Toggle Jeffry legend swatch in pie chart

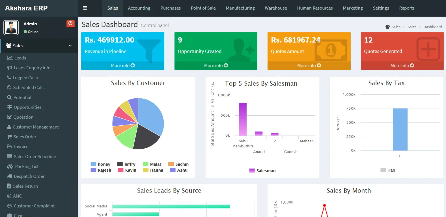(x=120, y=164)
